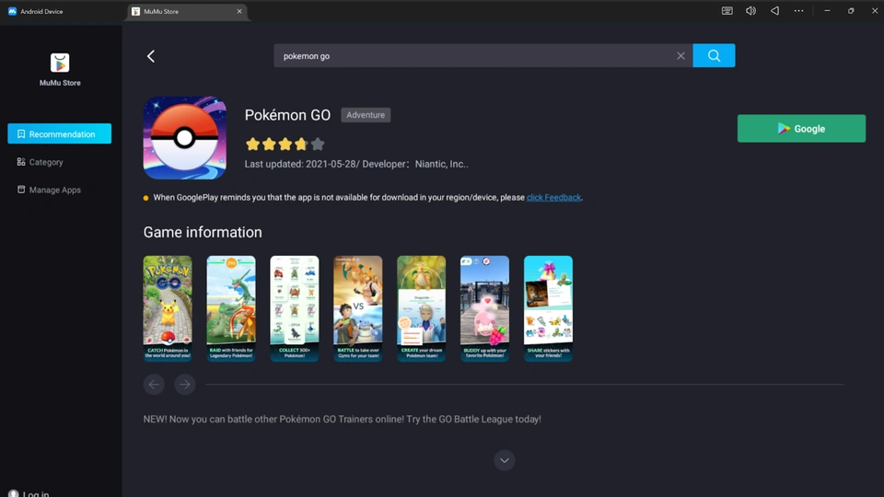Viewport: 884px width, 497px height.
Task: Open the BUDDY up screenshot thumbnail
Action: point(484,308)
